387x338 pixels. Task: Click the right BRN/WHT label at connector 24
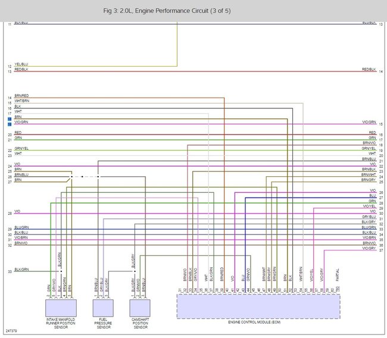[369, 175]
